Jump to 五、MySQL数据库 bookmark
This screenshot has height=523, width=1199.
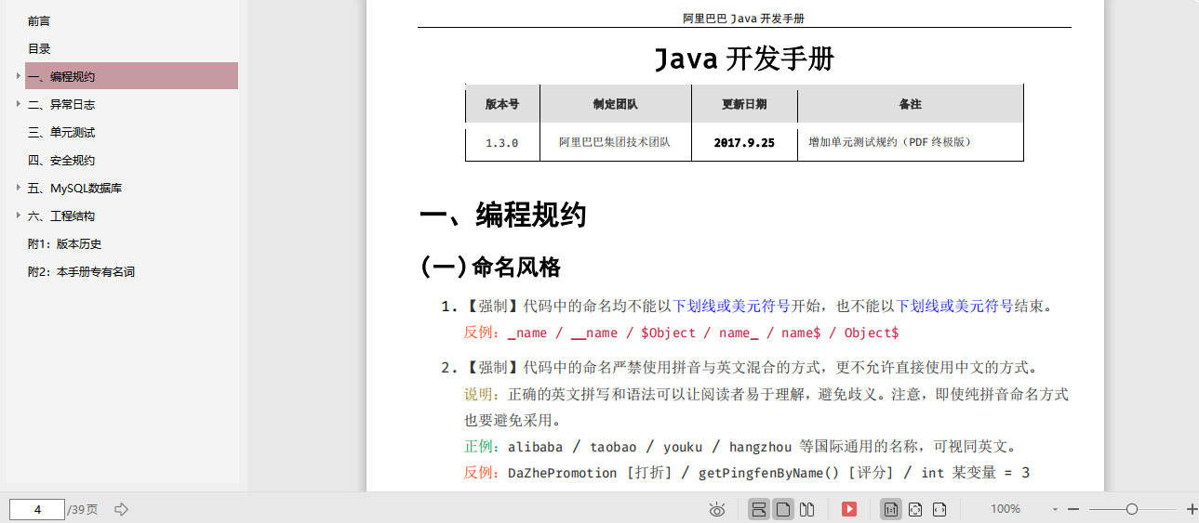[x=74, y=188]
